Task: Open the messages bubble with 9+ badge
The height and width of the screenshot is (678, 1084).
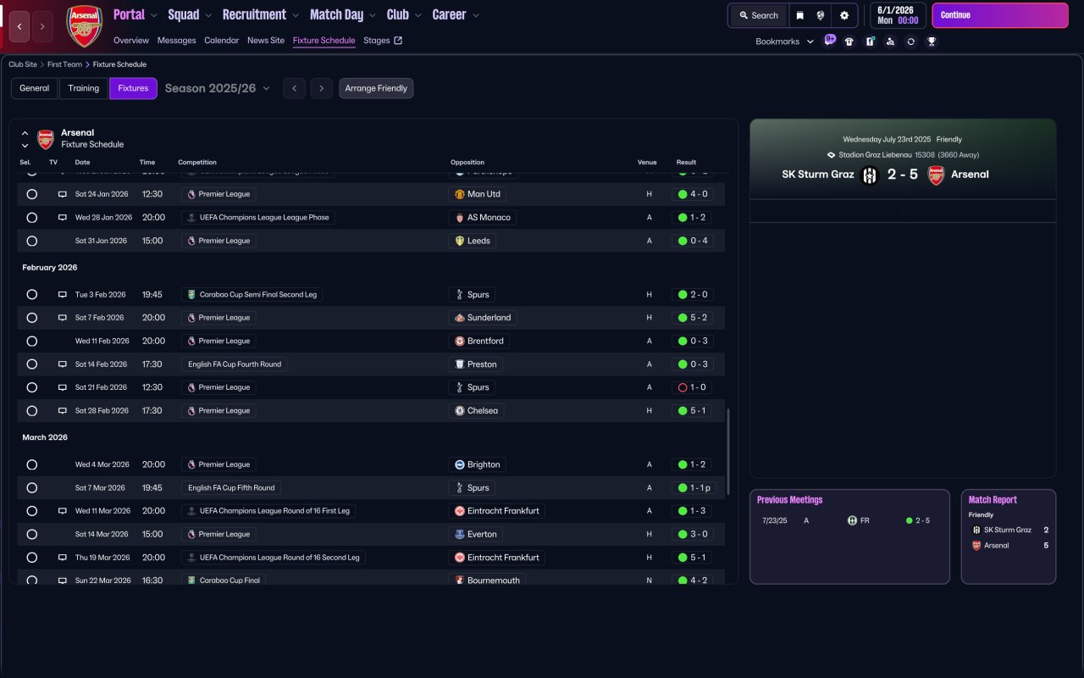Action: (829, 41)
